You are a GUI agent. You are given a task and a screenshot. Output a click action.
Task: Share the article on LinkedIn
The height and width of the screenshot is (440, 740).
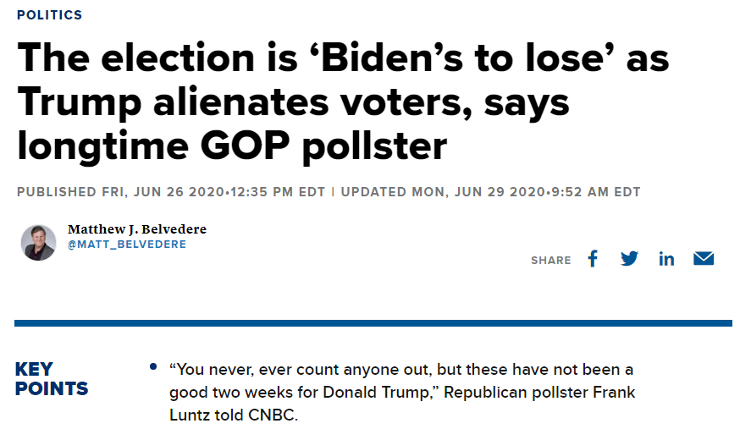(x=666, y=259)
